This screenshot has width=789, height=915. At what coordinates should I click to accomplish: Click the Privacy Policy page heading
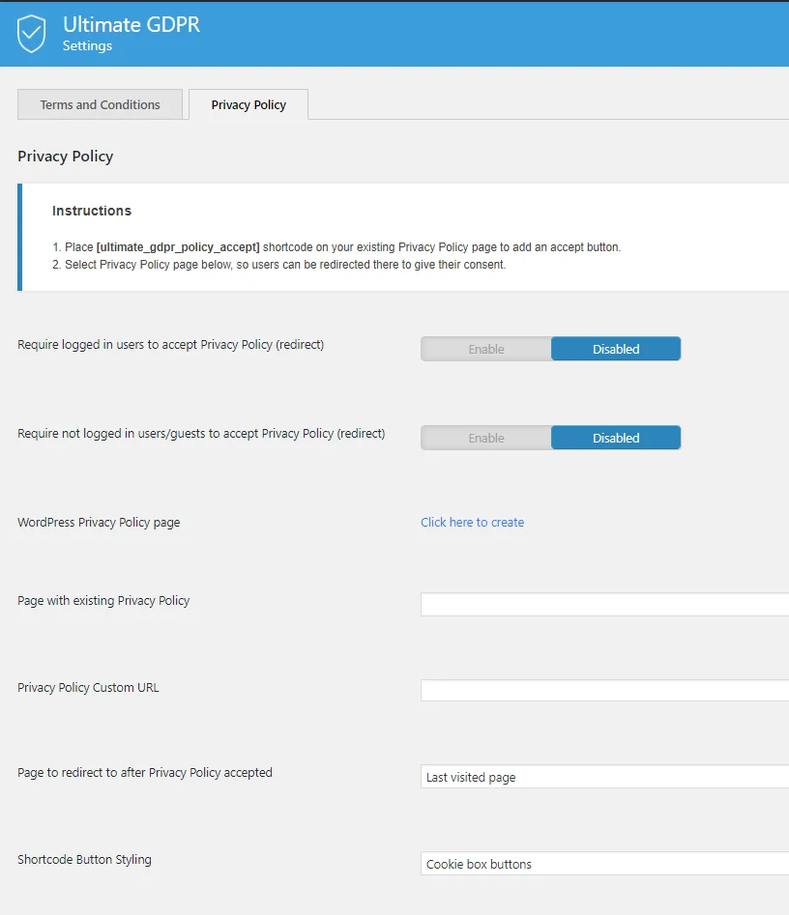65,156
